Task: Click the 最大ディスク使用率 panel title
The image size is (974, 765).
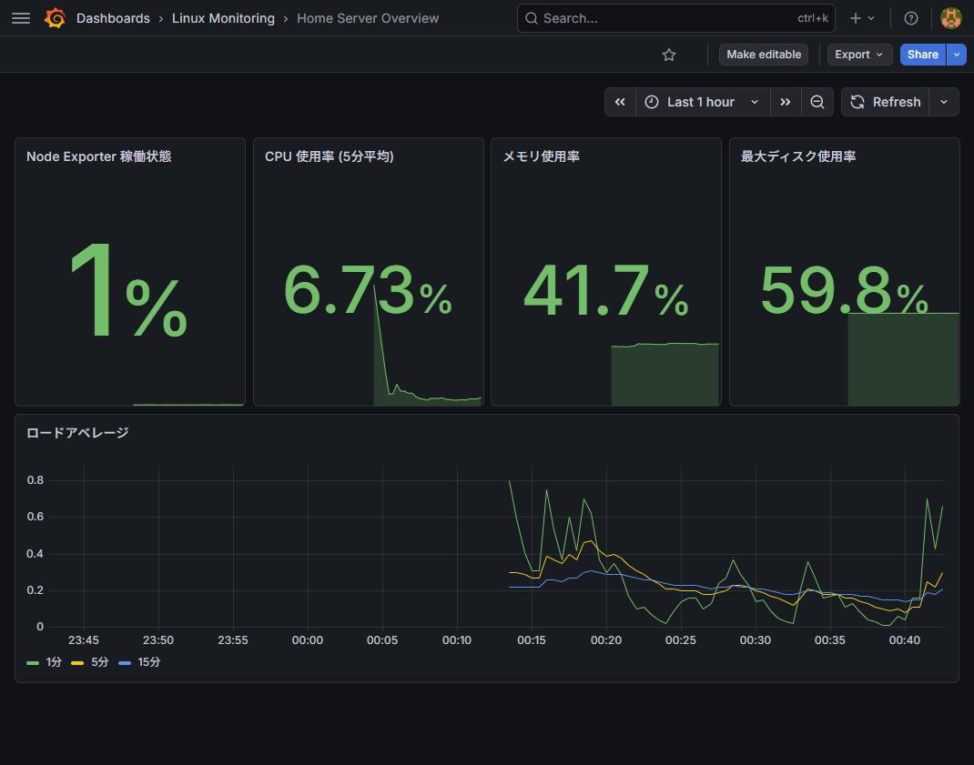Action: tap(798, 156)
